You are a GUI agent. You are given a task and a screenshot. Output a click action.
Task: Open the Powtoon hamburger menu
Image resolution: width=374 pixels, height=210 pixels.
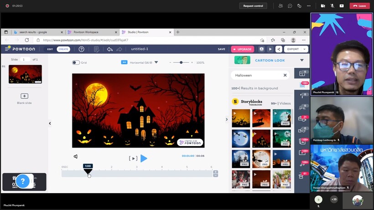pos(7,49)
